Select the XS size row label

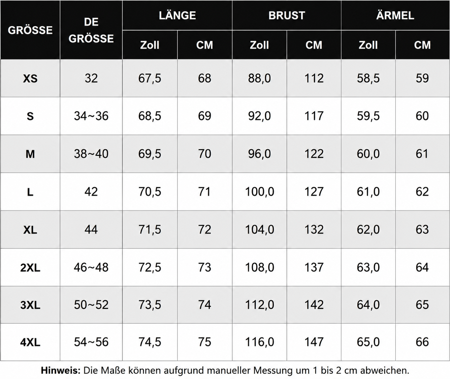[30, 78]
